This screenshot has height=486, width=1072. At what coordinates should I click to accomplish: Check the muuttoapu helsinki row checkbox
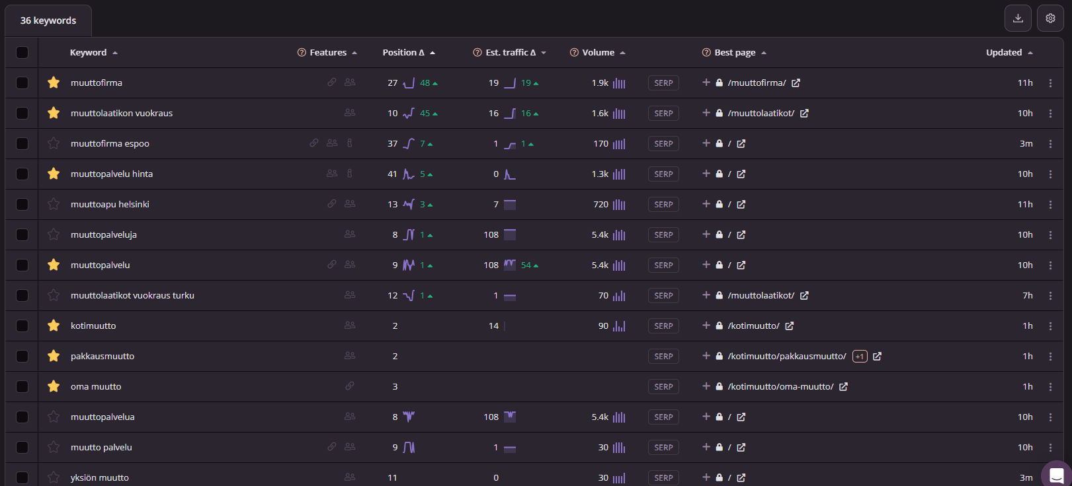click(x=22, y=205)
